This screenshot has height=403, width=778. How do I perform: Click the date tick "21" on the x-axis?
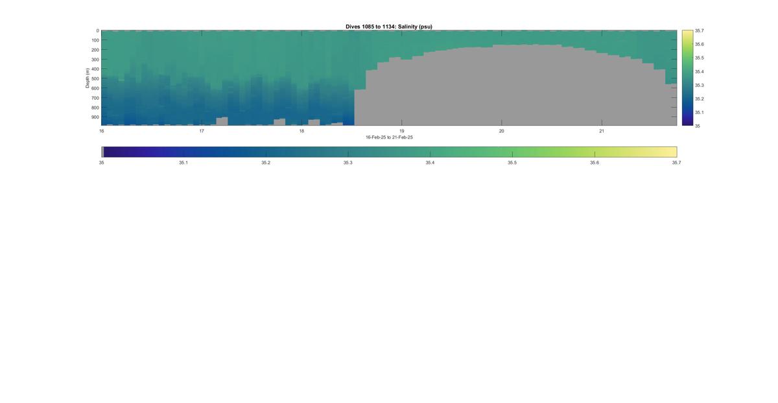click(x=602, y=131)
